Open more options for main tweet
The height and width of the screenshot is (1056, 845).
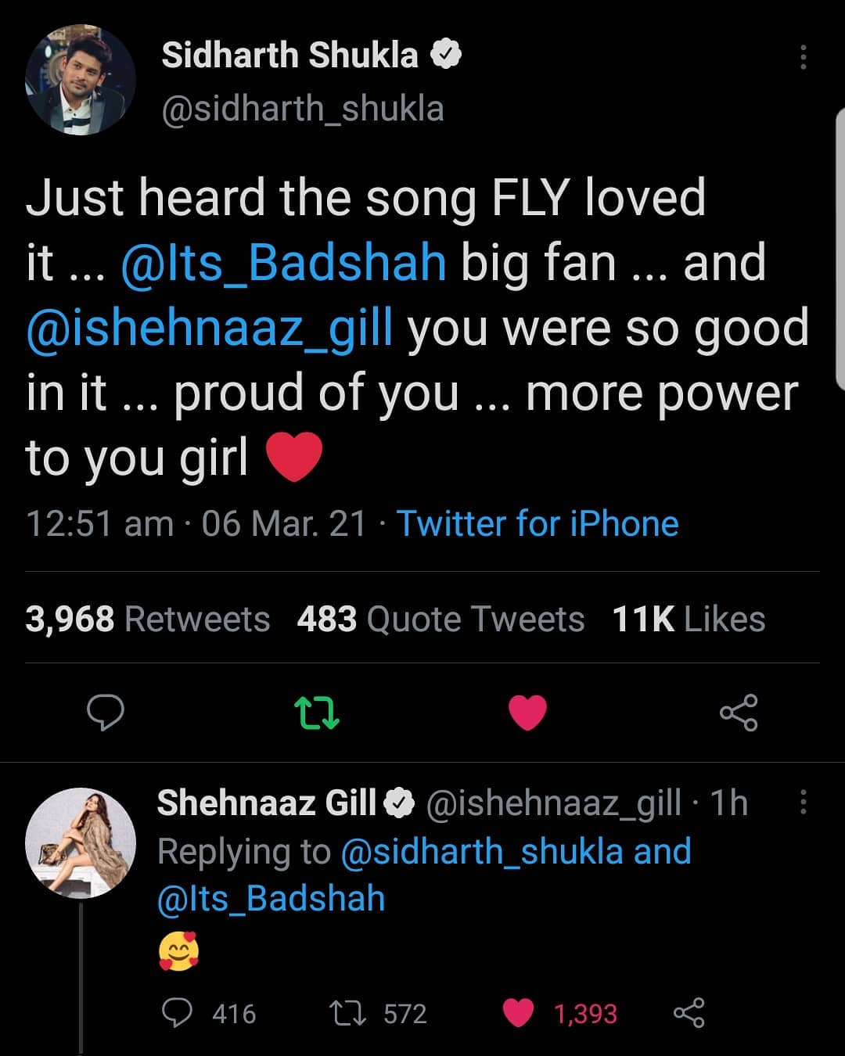803,57
